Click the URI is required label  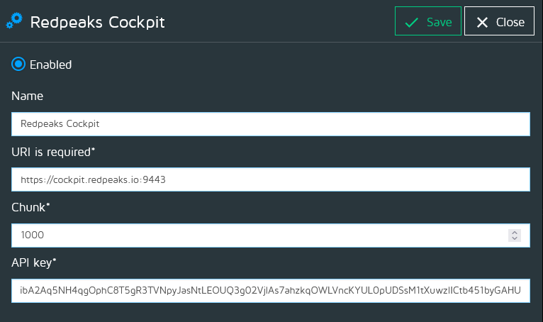(52, 151)
